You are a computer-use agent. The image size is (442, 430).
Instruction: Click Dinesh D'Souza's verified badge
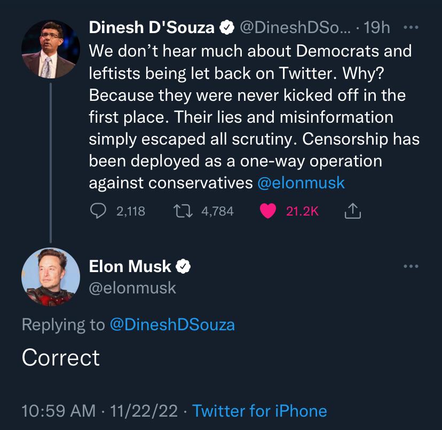[x=227, y=28]
